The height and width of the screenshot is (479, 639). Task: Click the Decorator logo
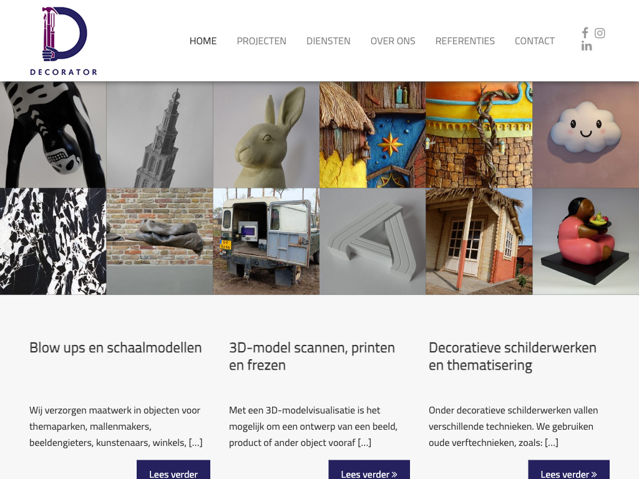64,41
